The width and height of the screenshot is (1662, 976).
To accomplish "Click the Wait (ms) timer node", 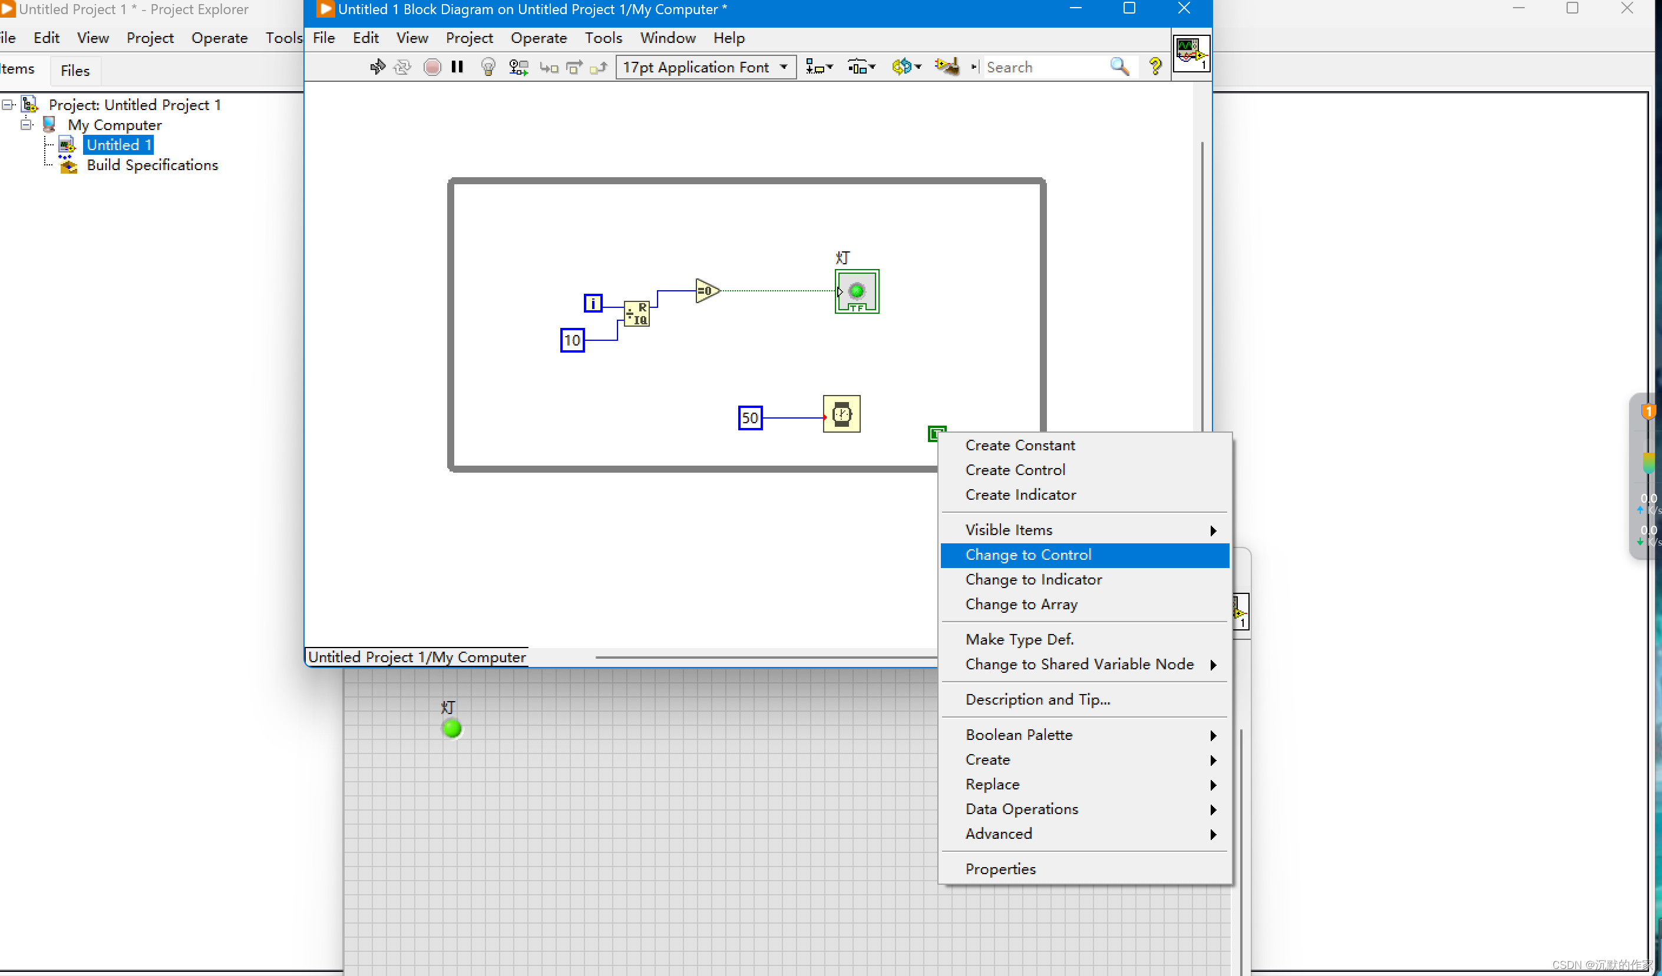I will [841, 414].
